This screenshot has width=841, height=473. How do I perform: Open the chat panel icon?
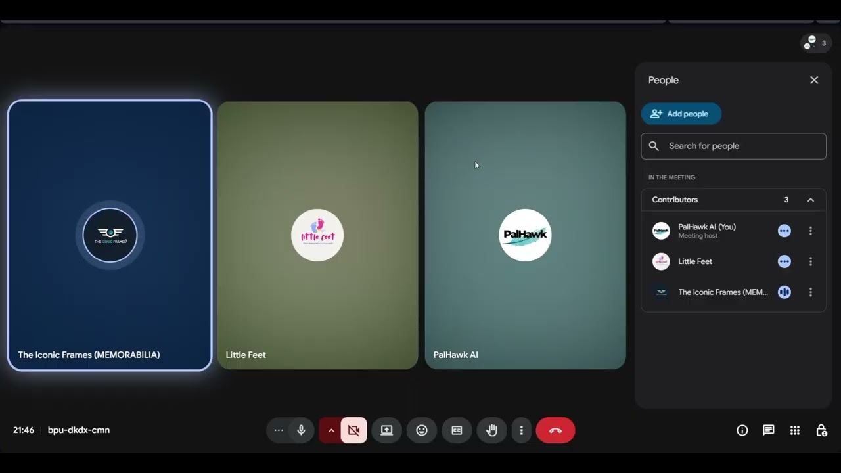(x=769, y=430)
